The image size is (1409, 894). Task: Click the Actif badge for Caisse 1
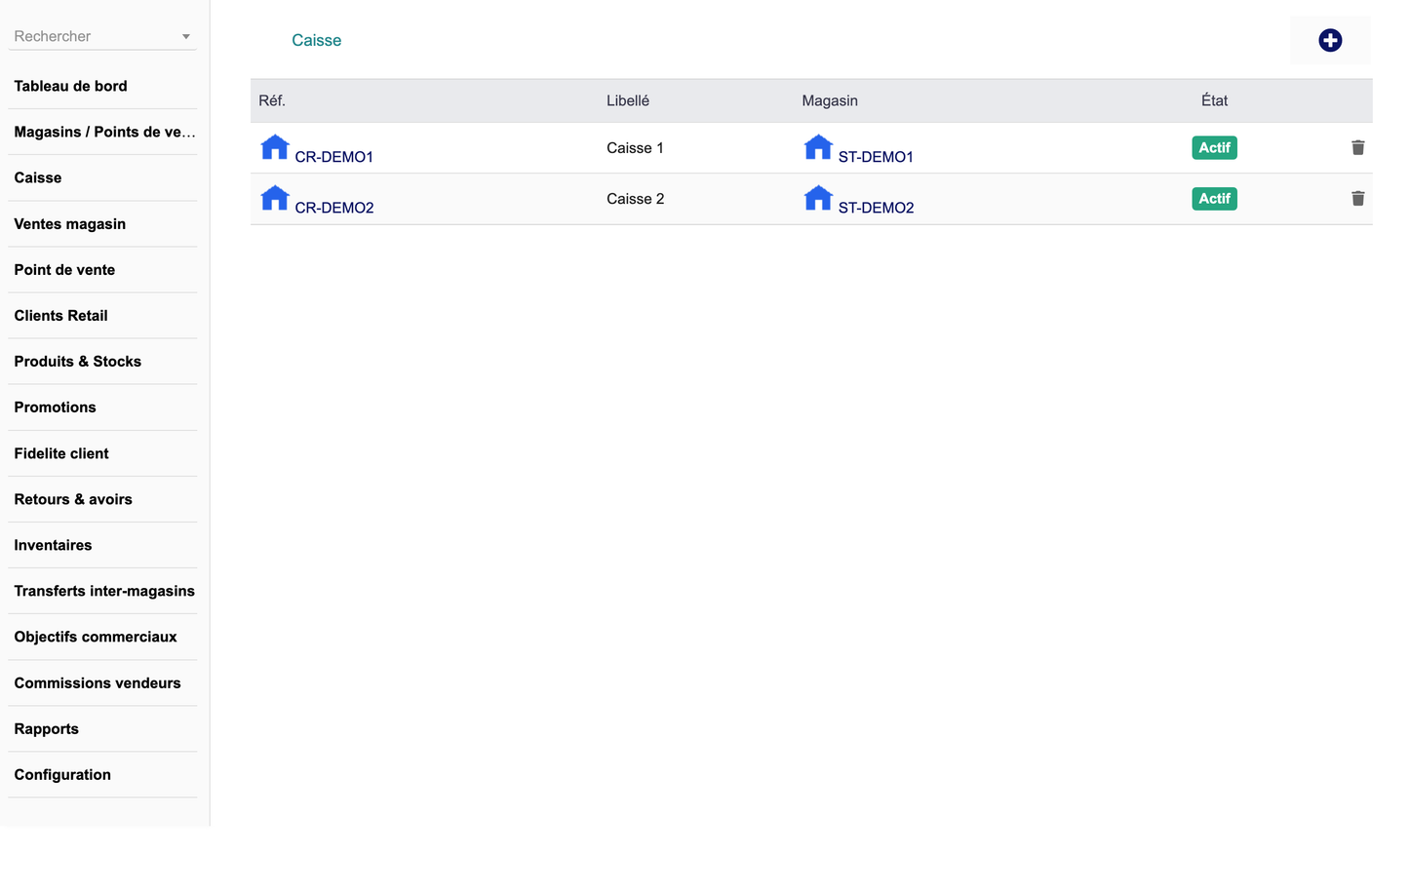(1214, 147)
